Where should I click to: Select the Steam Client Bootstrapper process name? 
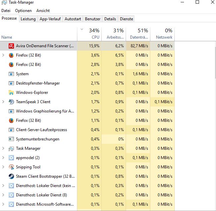(x=45, y=176)
